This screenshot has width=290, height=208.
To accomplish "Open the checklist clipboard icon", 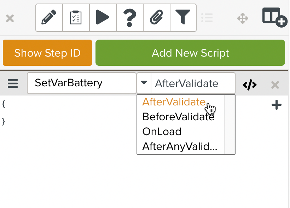I will coord(76,18).
